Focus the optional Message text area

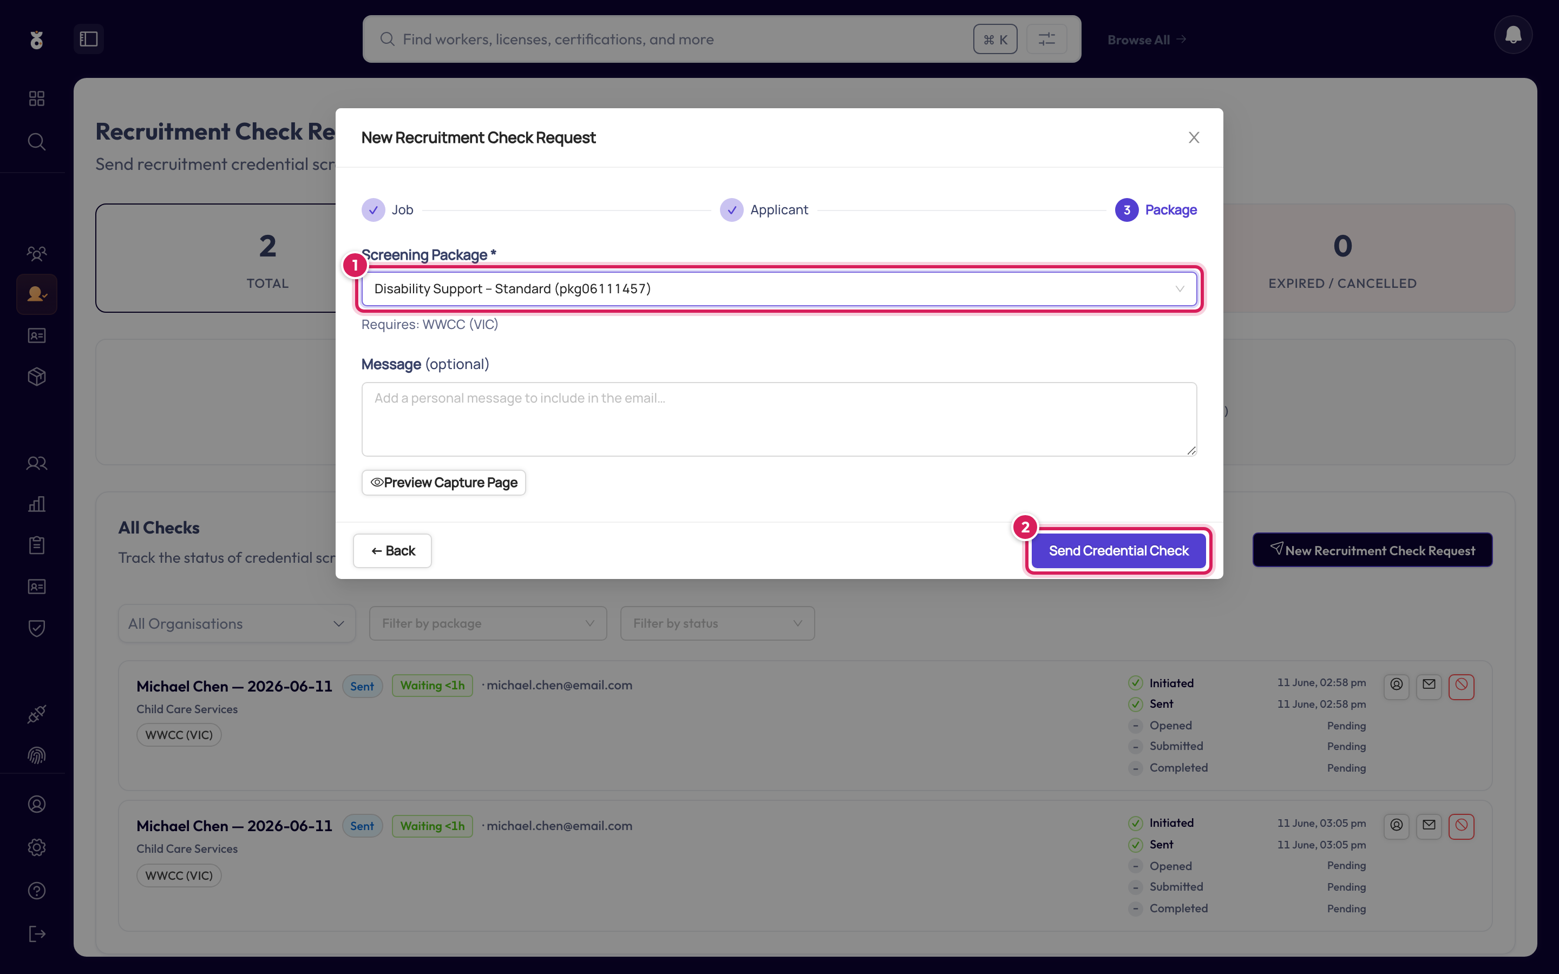(x=779, y=419)
